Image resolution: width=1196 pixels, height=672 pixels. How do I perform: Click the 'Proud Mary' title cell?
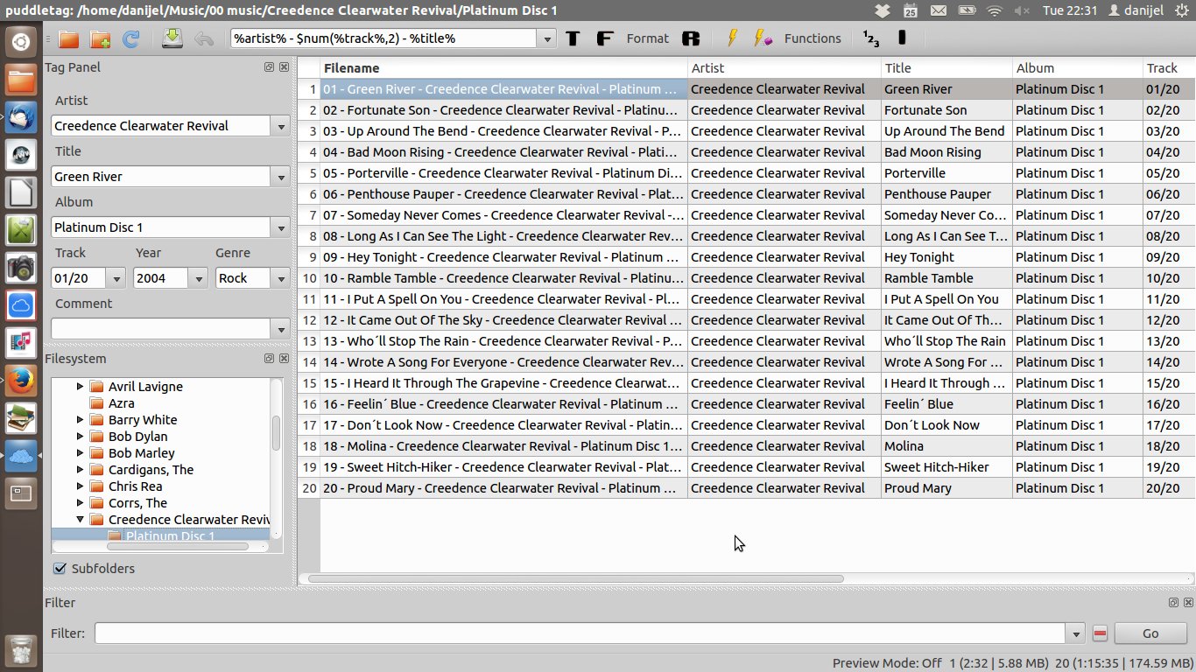pyautogui.click(x=946, y=488)
